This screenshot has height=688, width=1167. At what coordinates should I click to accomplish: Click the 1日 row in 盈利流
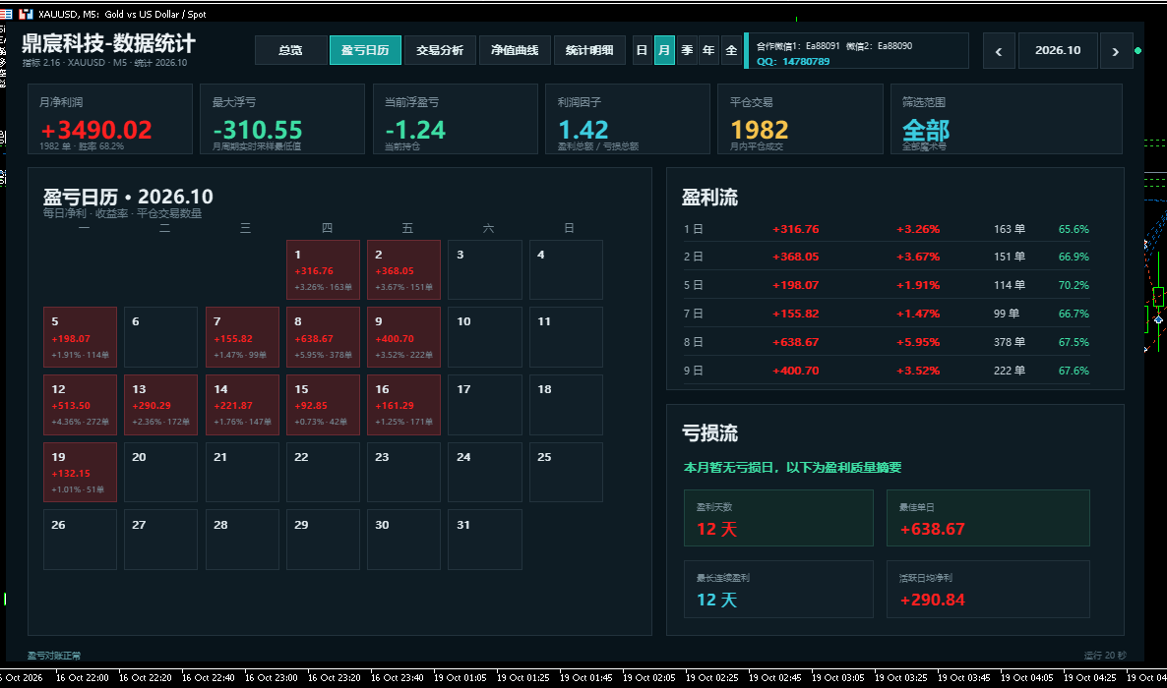[x=887, y=229]
